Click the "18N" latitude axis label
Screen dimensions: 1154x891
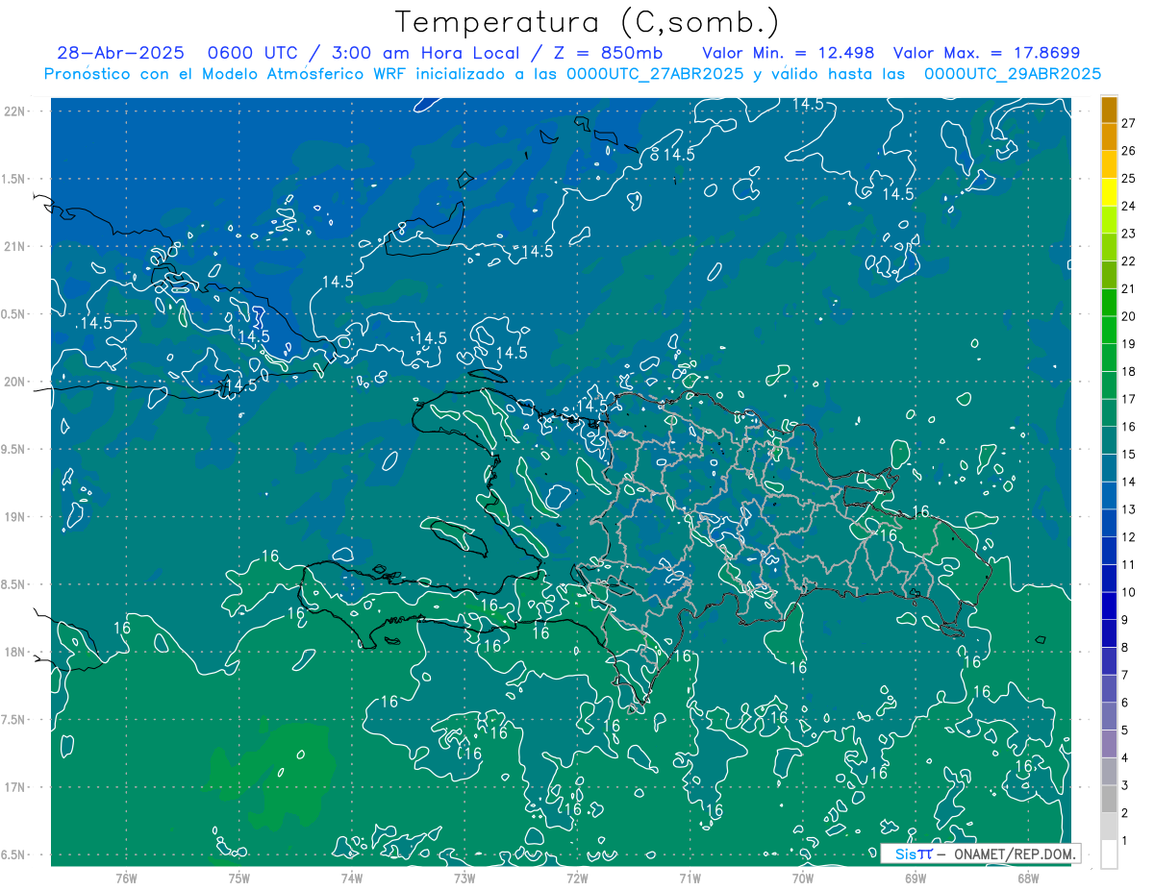pos(14,652)
